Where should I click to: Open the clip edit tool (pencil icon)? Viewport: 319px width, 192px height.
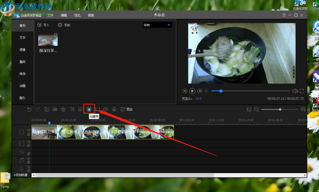pyautogui.click(x=47, y=109)
